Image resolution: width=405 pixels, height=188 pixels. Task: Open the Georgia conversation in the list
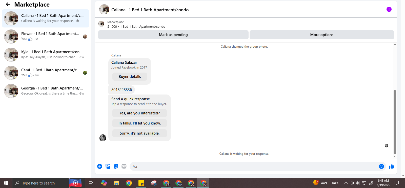[46, 91]
